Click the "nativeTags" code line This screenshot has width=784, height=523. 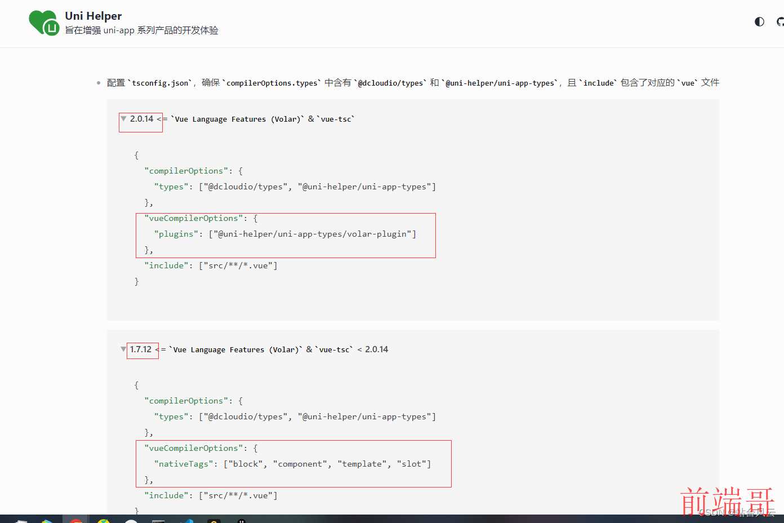293,464
